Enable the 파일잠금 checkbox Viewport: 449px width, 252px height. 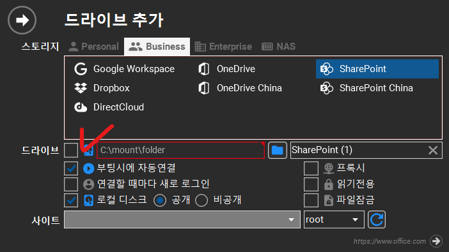[311, 200]
